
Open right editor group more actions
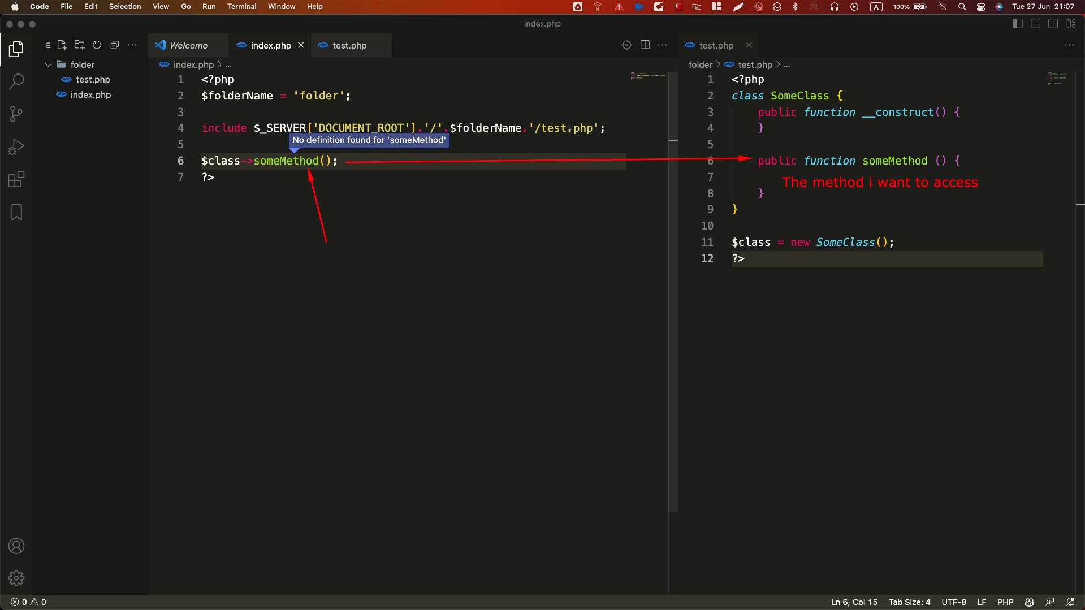point(1069,45)
